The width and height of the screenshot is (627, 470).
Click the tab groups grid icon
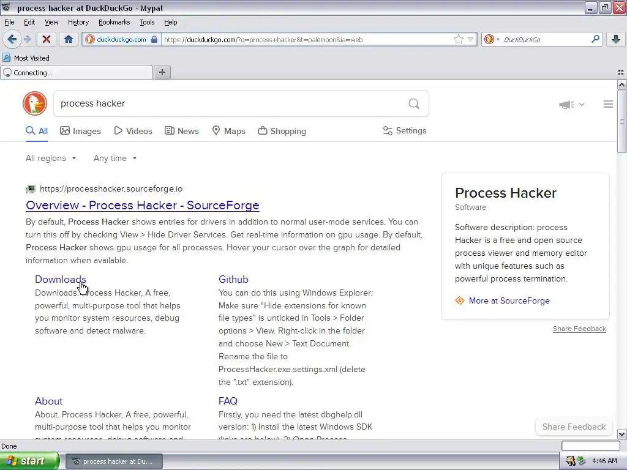[621, 72]
